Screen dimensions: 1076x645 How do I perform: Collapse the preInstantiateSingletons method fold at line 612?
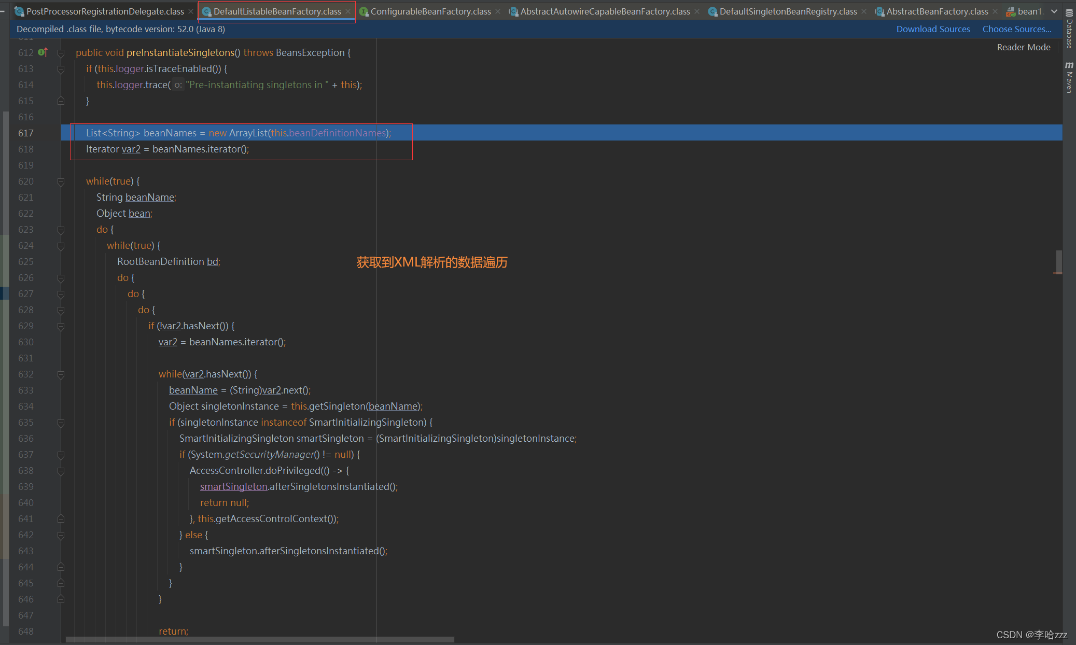pyautogui.click(x=61, y=53)
